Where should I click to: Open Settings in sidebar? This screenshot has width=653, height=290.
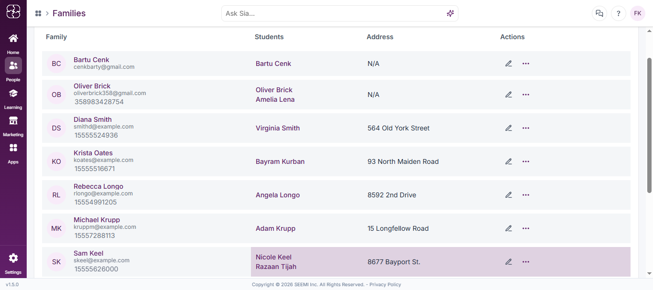pyautogui.click(x=13, y=263)
